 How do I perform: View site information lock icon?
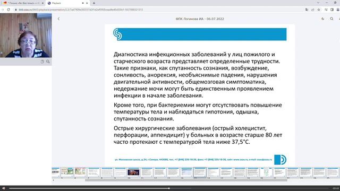[15, 10]
